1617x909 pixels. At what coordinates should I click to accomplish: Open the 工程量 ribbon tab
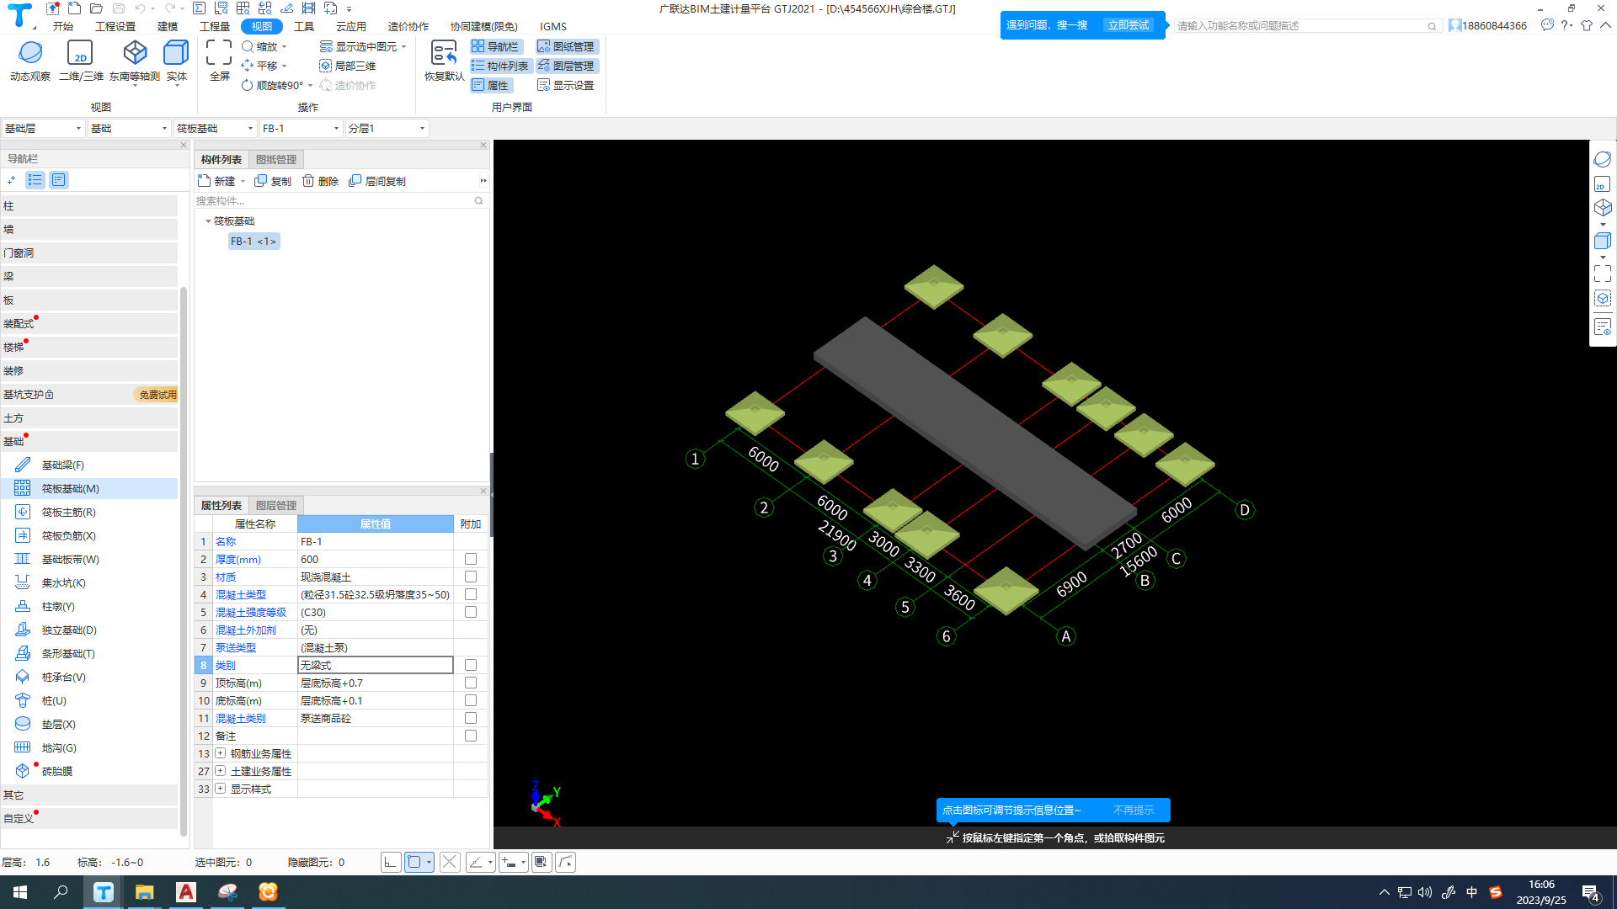[214, 26]
